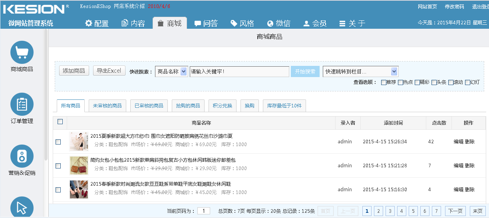Viewport: 489px width, 218px height.
Task: Open the 风格 tag icon
Action: tap(234, 24)
